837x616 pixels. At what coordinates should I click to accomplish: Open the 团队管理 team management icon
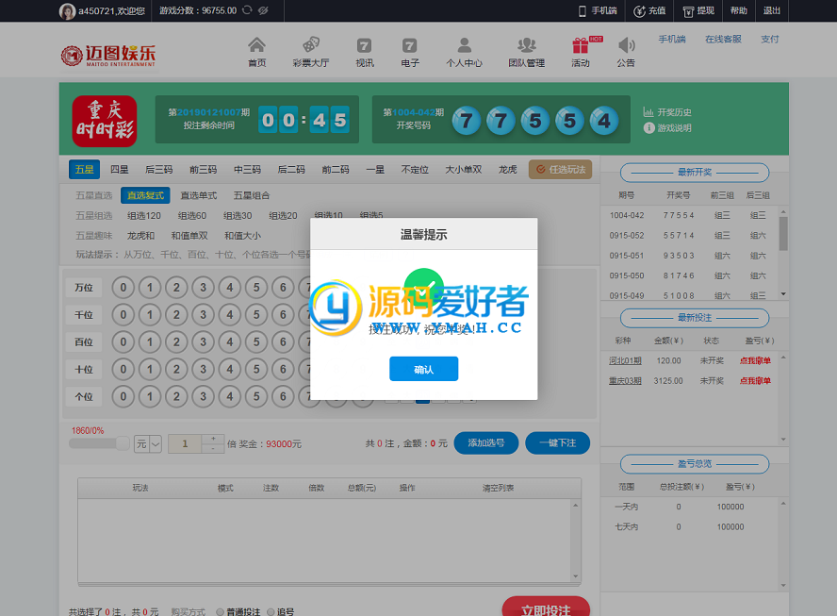[x=526, y=46]
